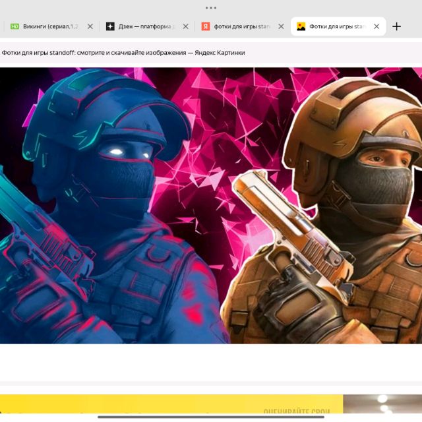Click the red Яндекс favicon
Image resolution: width=422 pixels, height=422 pixels.
[206, 26]
